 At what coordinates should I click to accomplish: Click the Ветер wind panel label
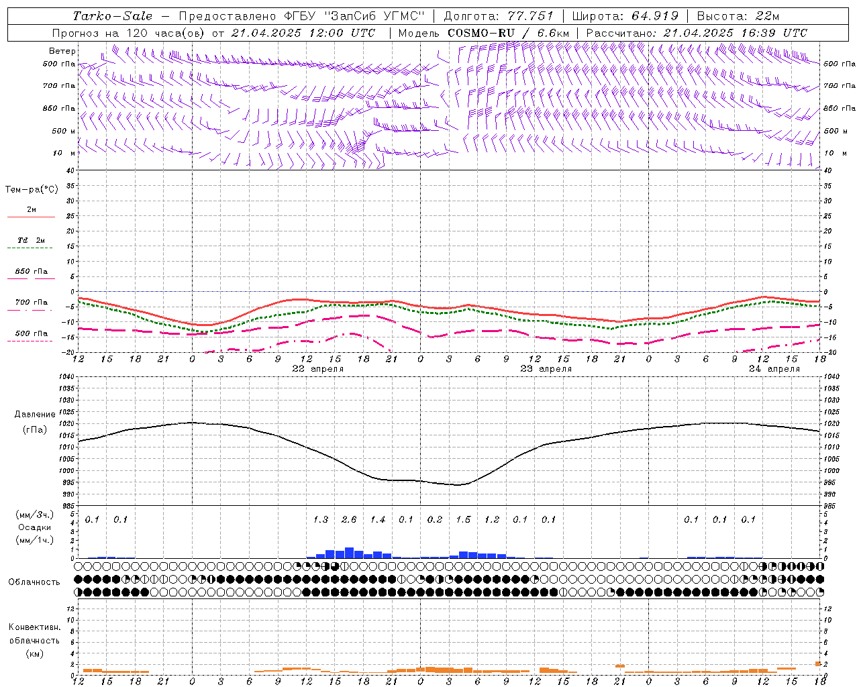62,51
